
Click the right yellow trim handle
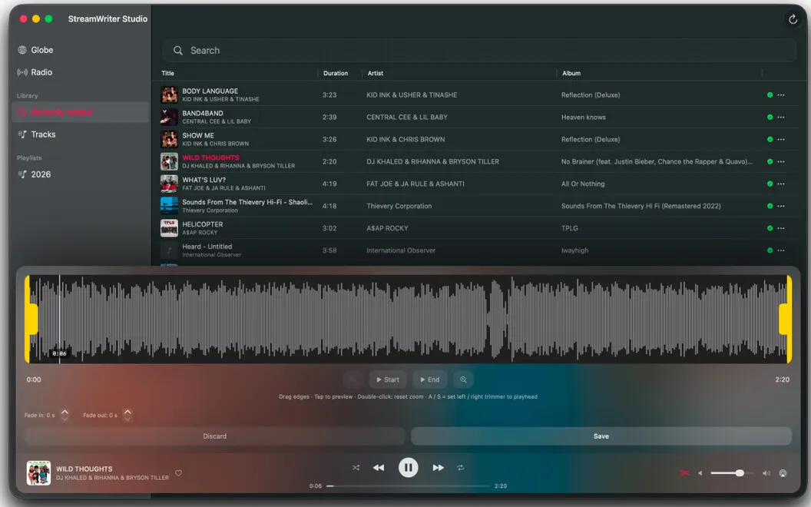[x=786, y=319]
